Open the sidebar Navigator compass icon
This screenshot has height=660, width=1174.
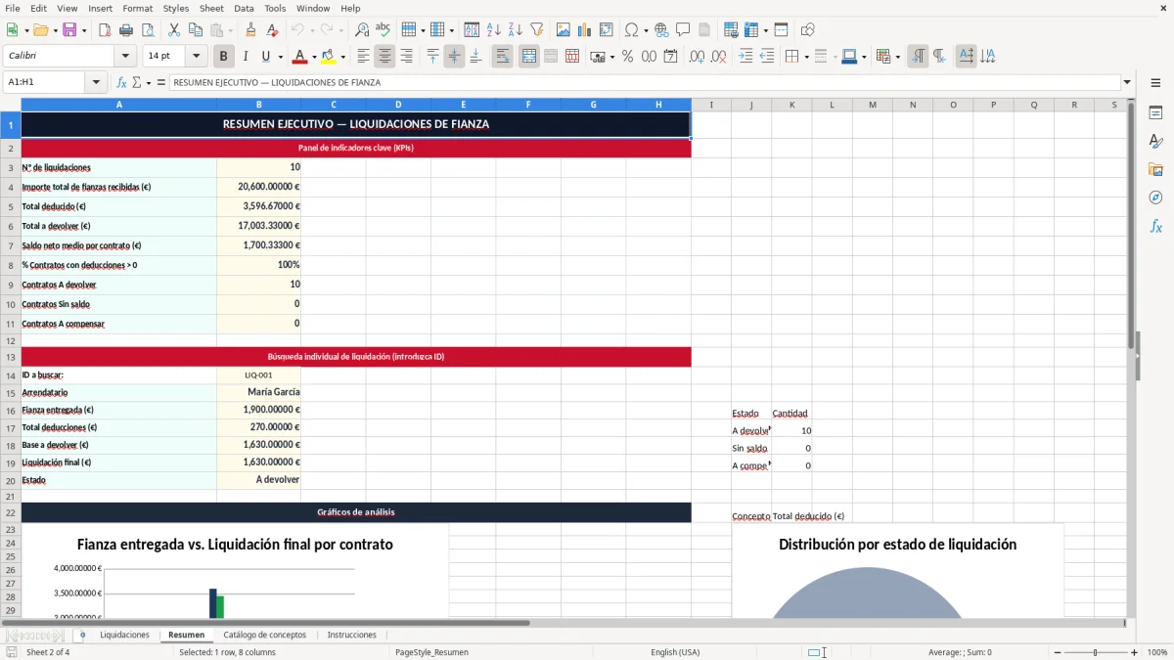[1155, 198]
